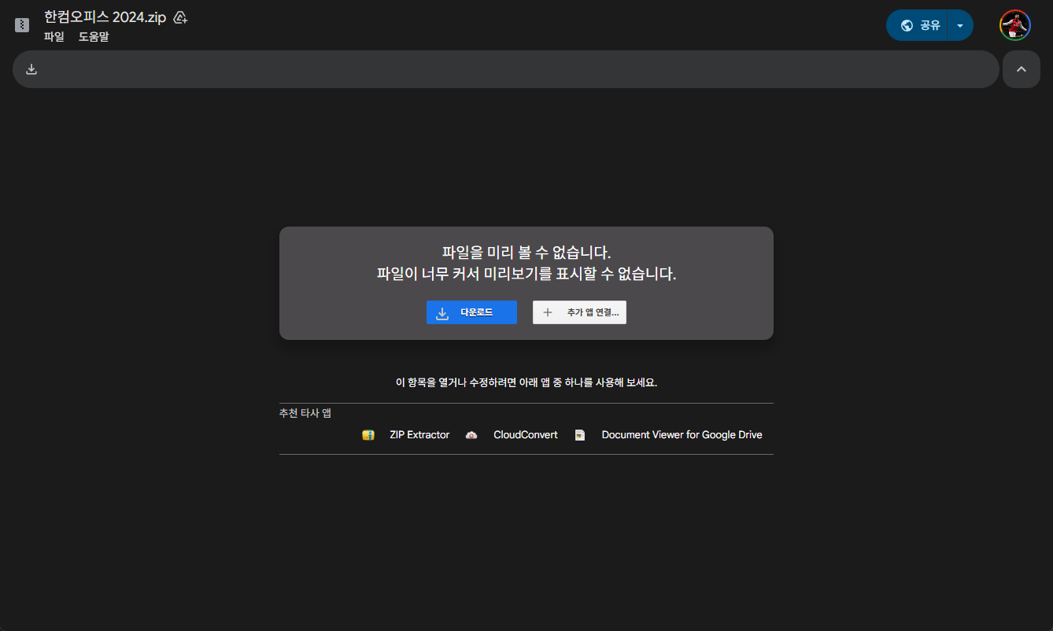The height and width of the screenshot is (631, 1053).
Task: Open the 도움말 menu
Action: [x=94, y=37]
